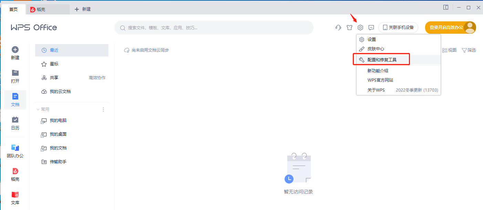Click the feedback speech-bubble icon
Viewport: 483px width, 210px height.
coord(371,27)
